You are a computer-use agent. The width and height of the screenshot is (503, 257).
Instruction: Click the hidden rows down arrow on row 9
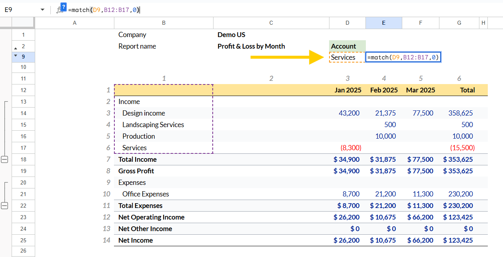pos(16,55)
